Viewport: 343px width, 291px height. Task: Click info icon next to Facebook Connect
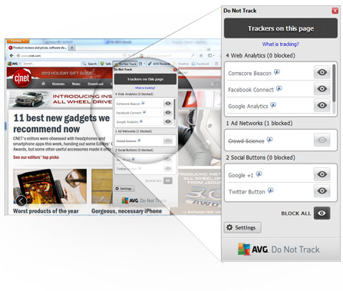(x=279, y=88)
